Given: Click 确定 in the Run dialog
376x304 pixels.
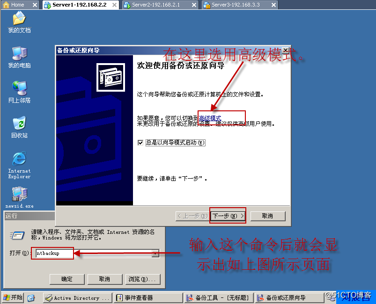Looking at the screenshot, I should (x=67, y=279).
